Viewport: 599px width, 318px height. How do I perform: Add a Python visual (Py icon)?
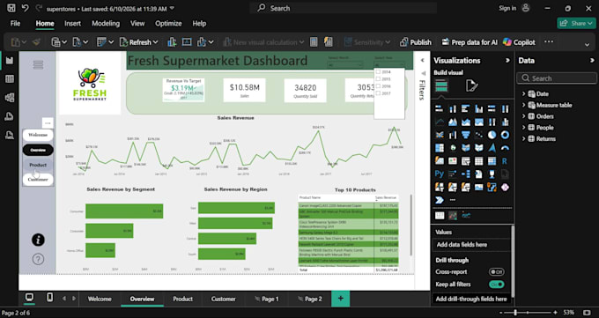pyautogui.click(x=440, y=174)
